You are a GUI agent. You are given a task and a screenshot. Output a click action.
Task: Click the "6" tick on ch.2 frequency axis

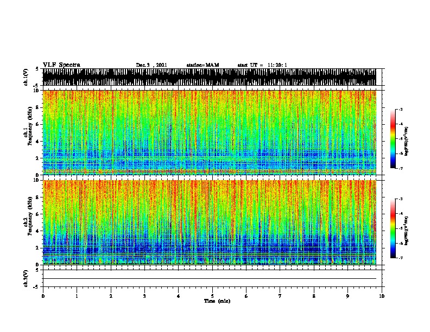coord(38,214)
